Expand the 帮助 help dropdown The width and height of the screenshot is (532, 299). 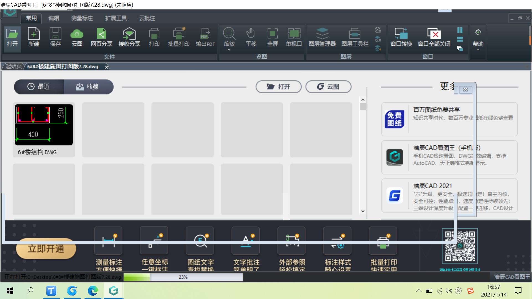478,50
